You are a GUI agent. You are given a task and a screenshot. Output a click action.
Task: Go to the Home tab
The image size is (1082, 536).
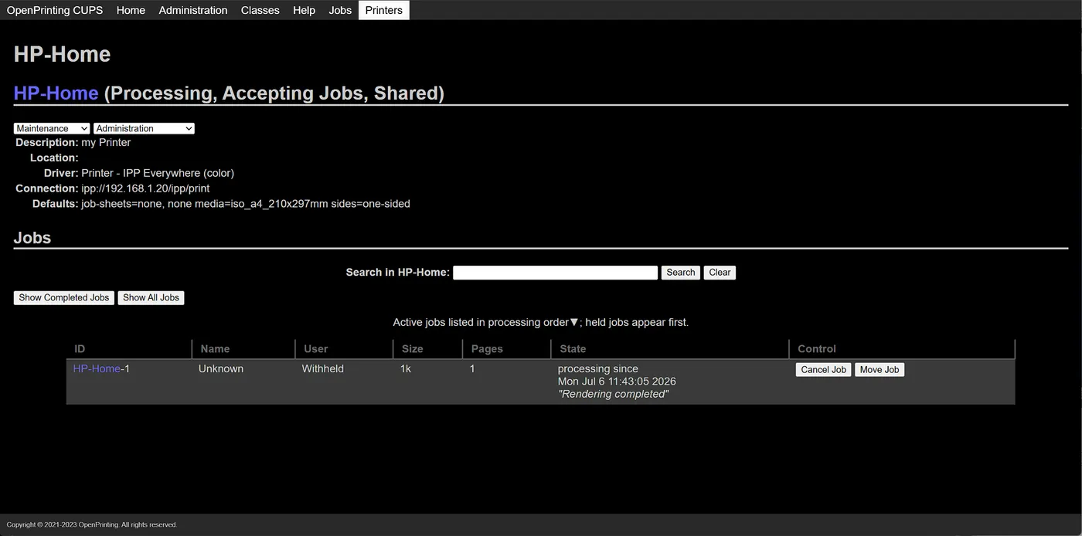131,10
